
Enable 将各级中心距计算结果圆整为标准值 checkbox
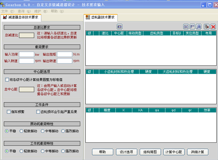click(x=7, y=79)
